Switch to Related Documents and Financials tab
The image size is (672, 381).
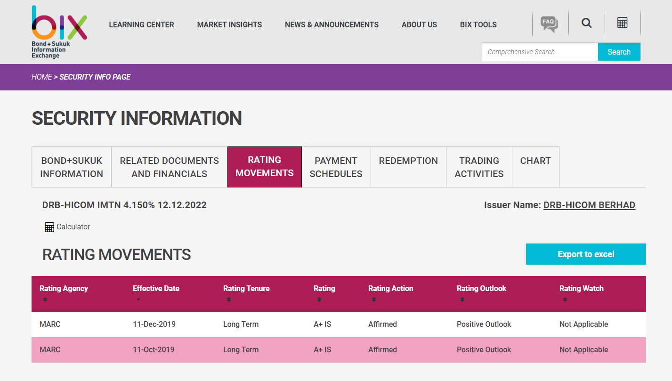click(170, 167)
